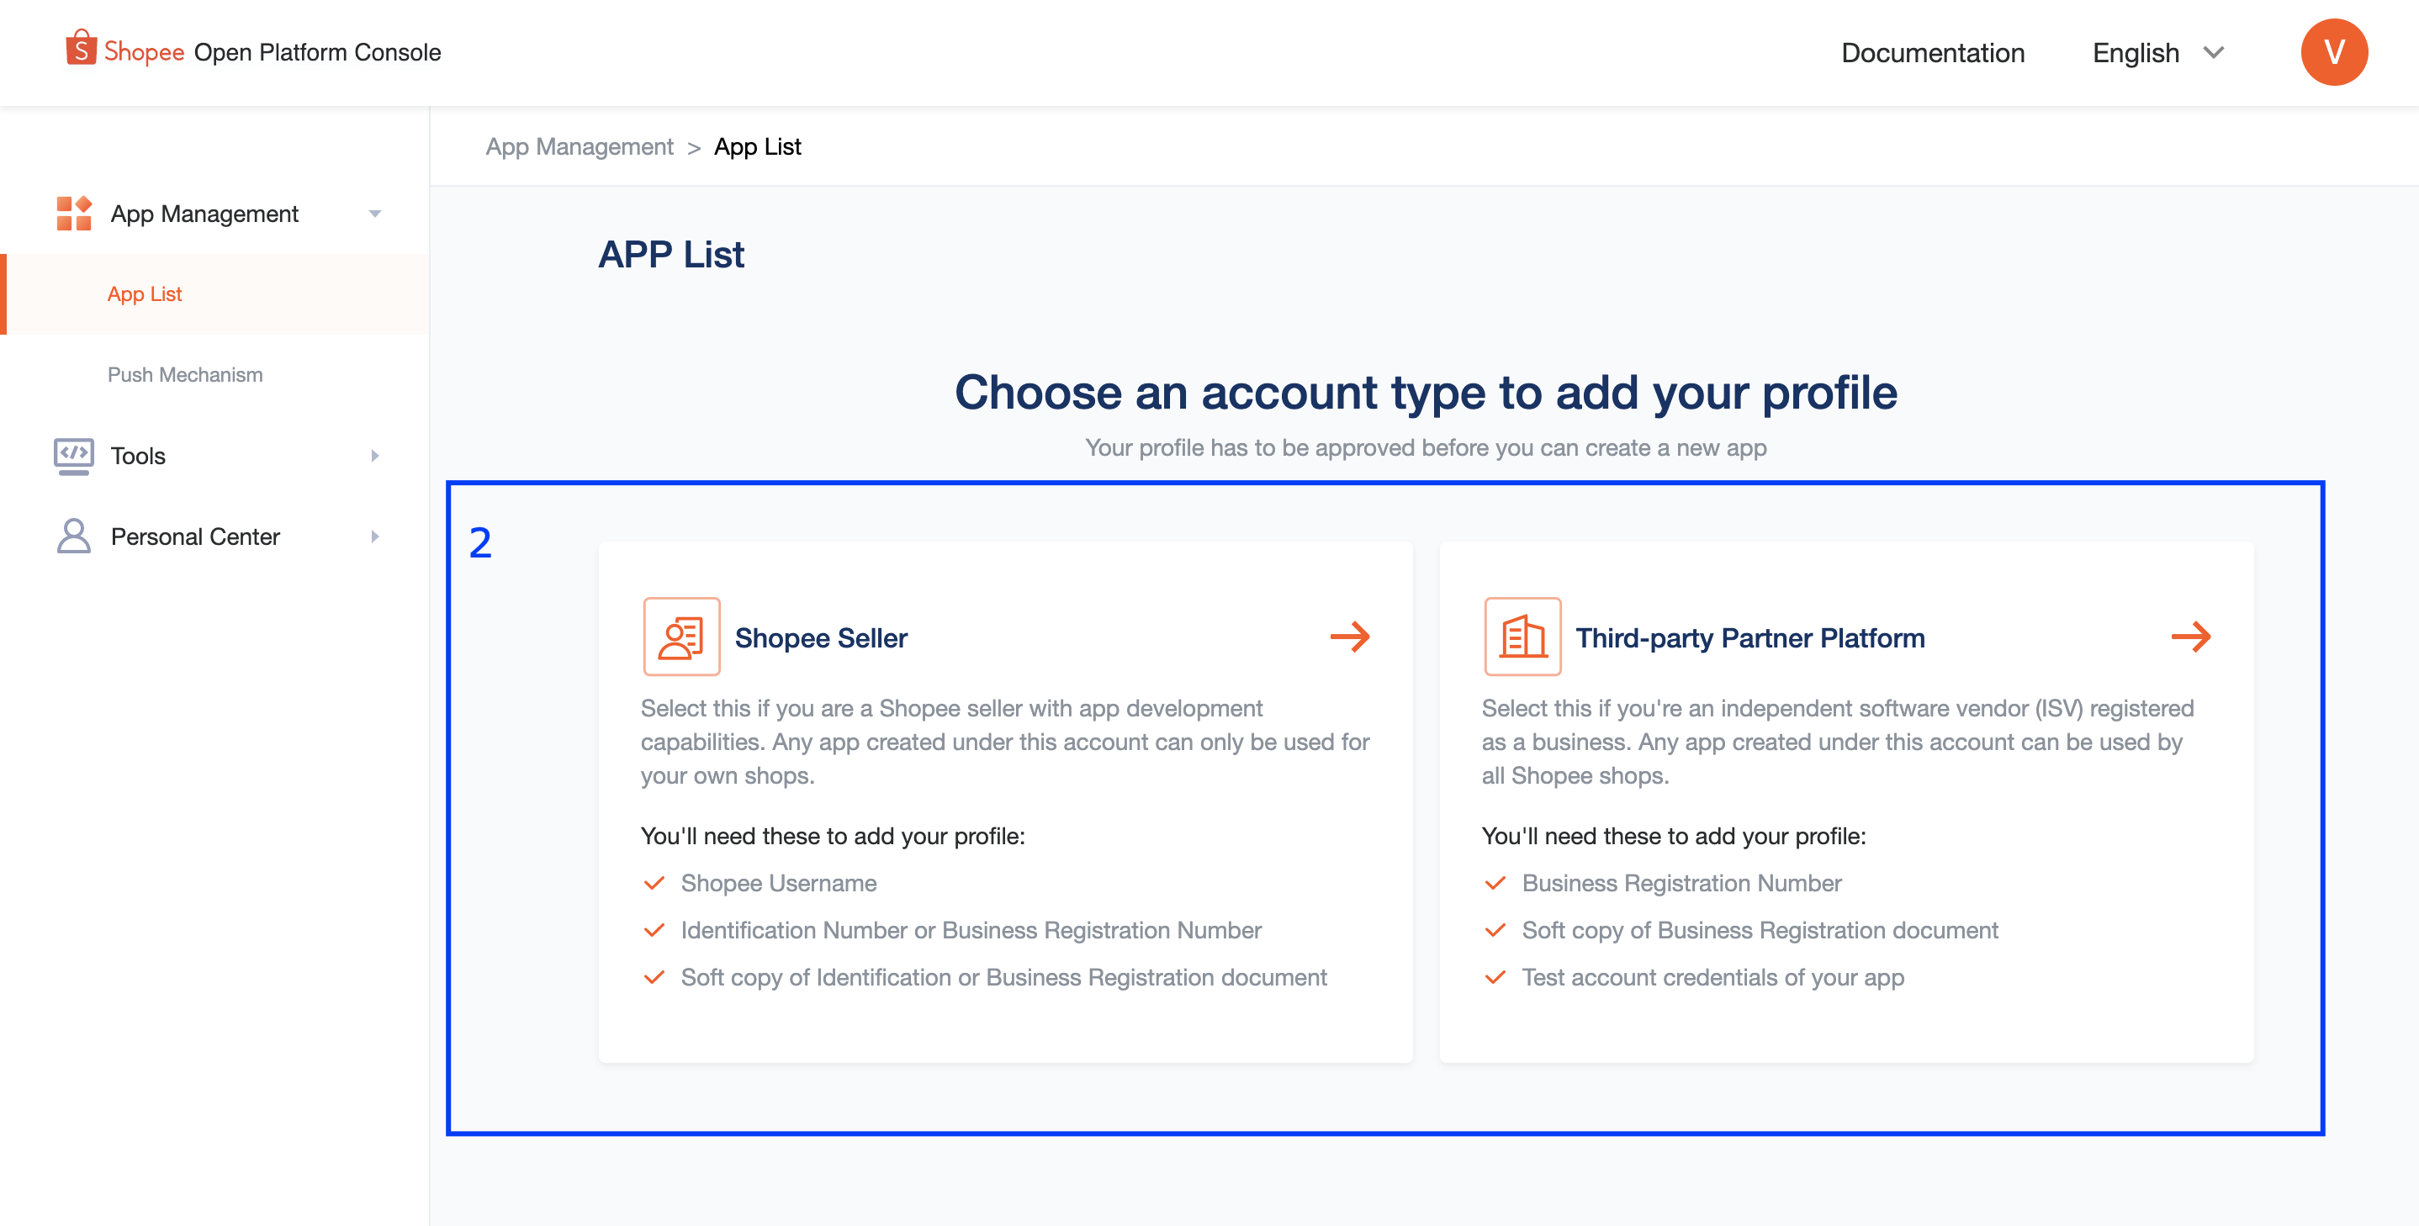Open Push Mechanism from the sidebar
The width and height of the screenshot is (2419, 1226).
tap(184, 373)
